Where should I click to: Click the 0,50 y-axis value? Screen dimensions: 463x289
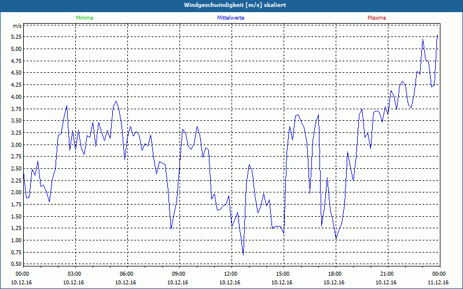[x=17, y=264]
